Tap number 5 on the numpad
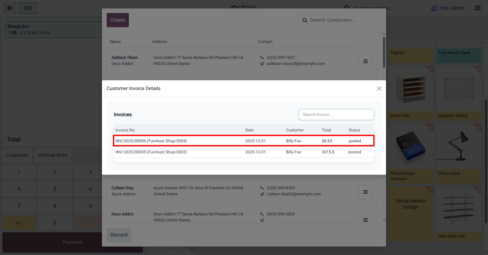Screen dimensions: 488x255 (55, 189)
